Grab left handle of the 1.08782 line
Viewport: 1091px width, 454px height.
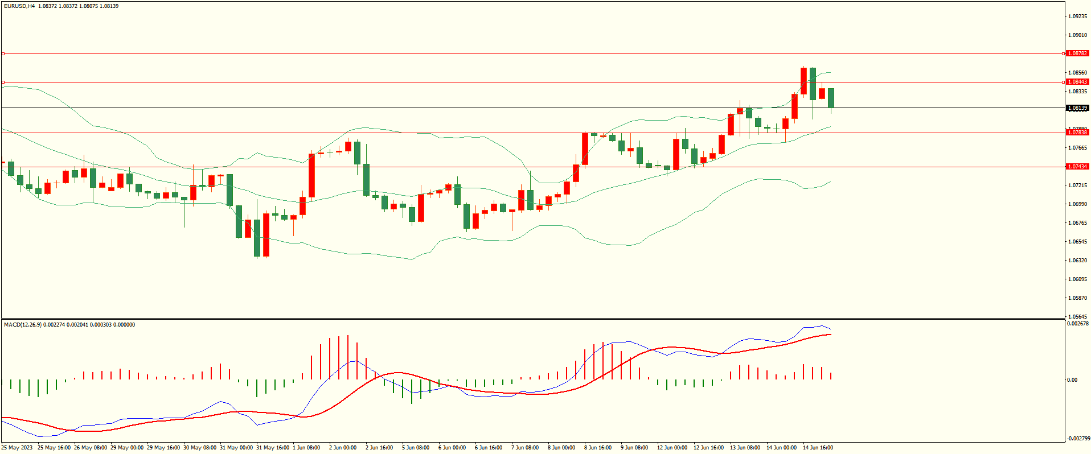click(3, 53)
